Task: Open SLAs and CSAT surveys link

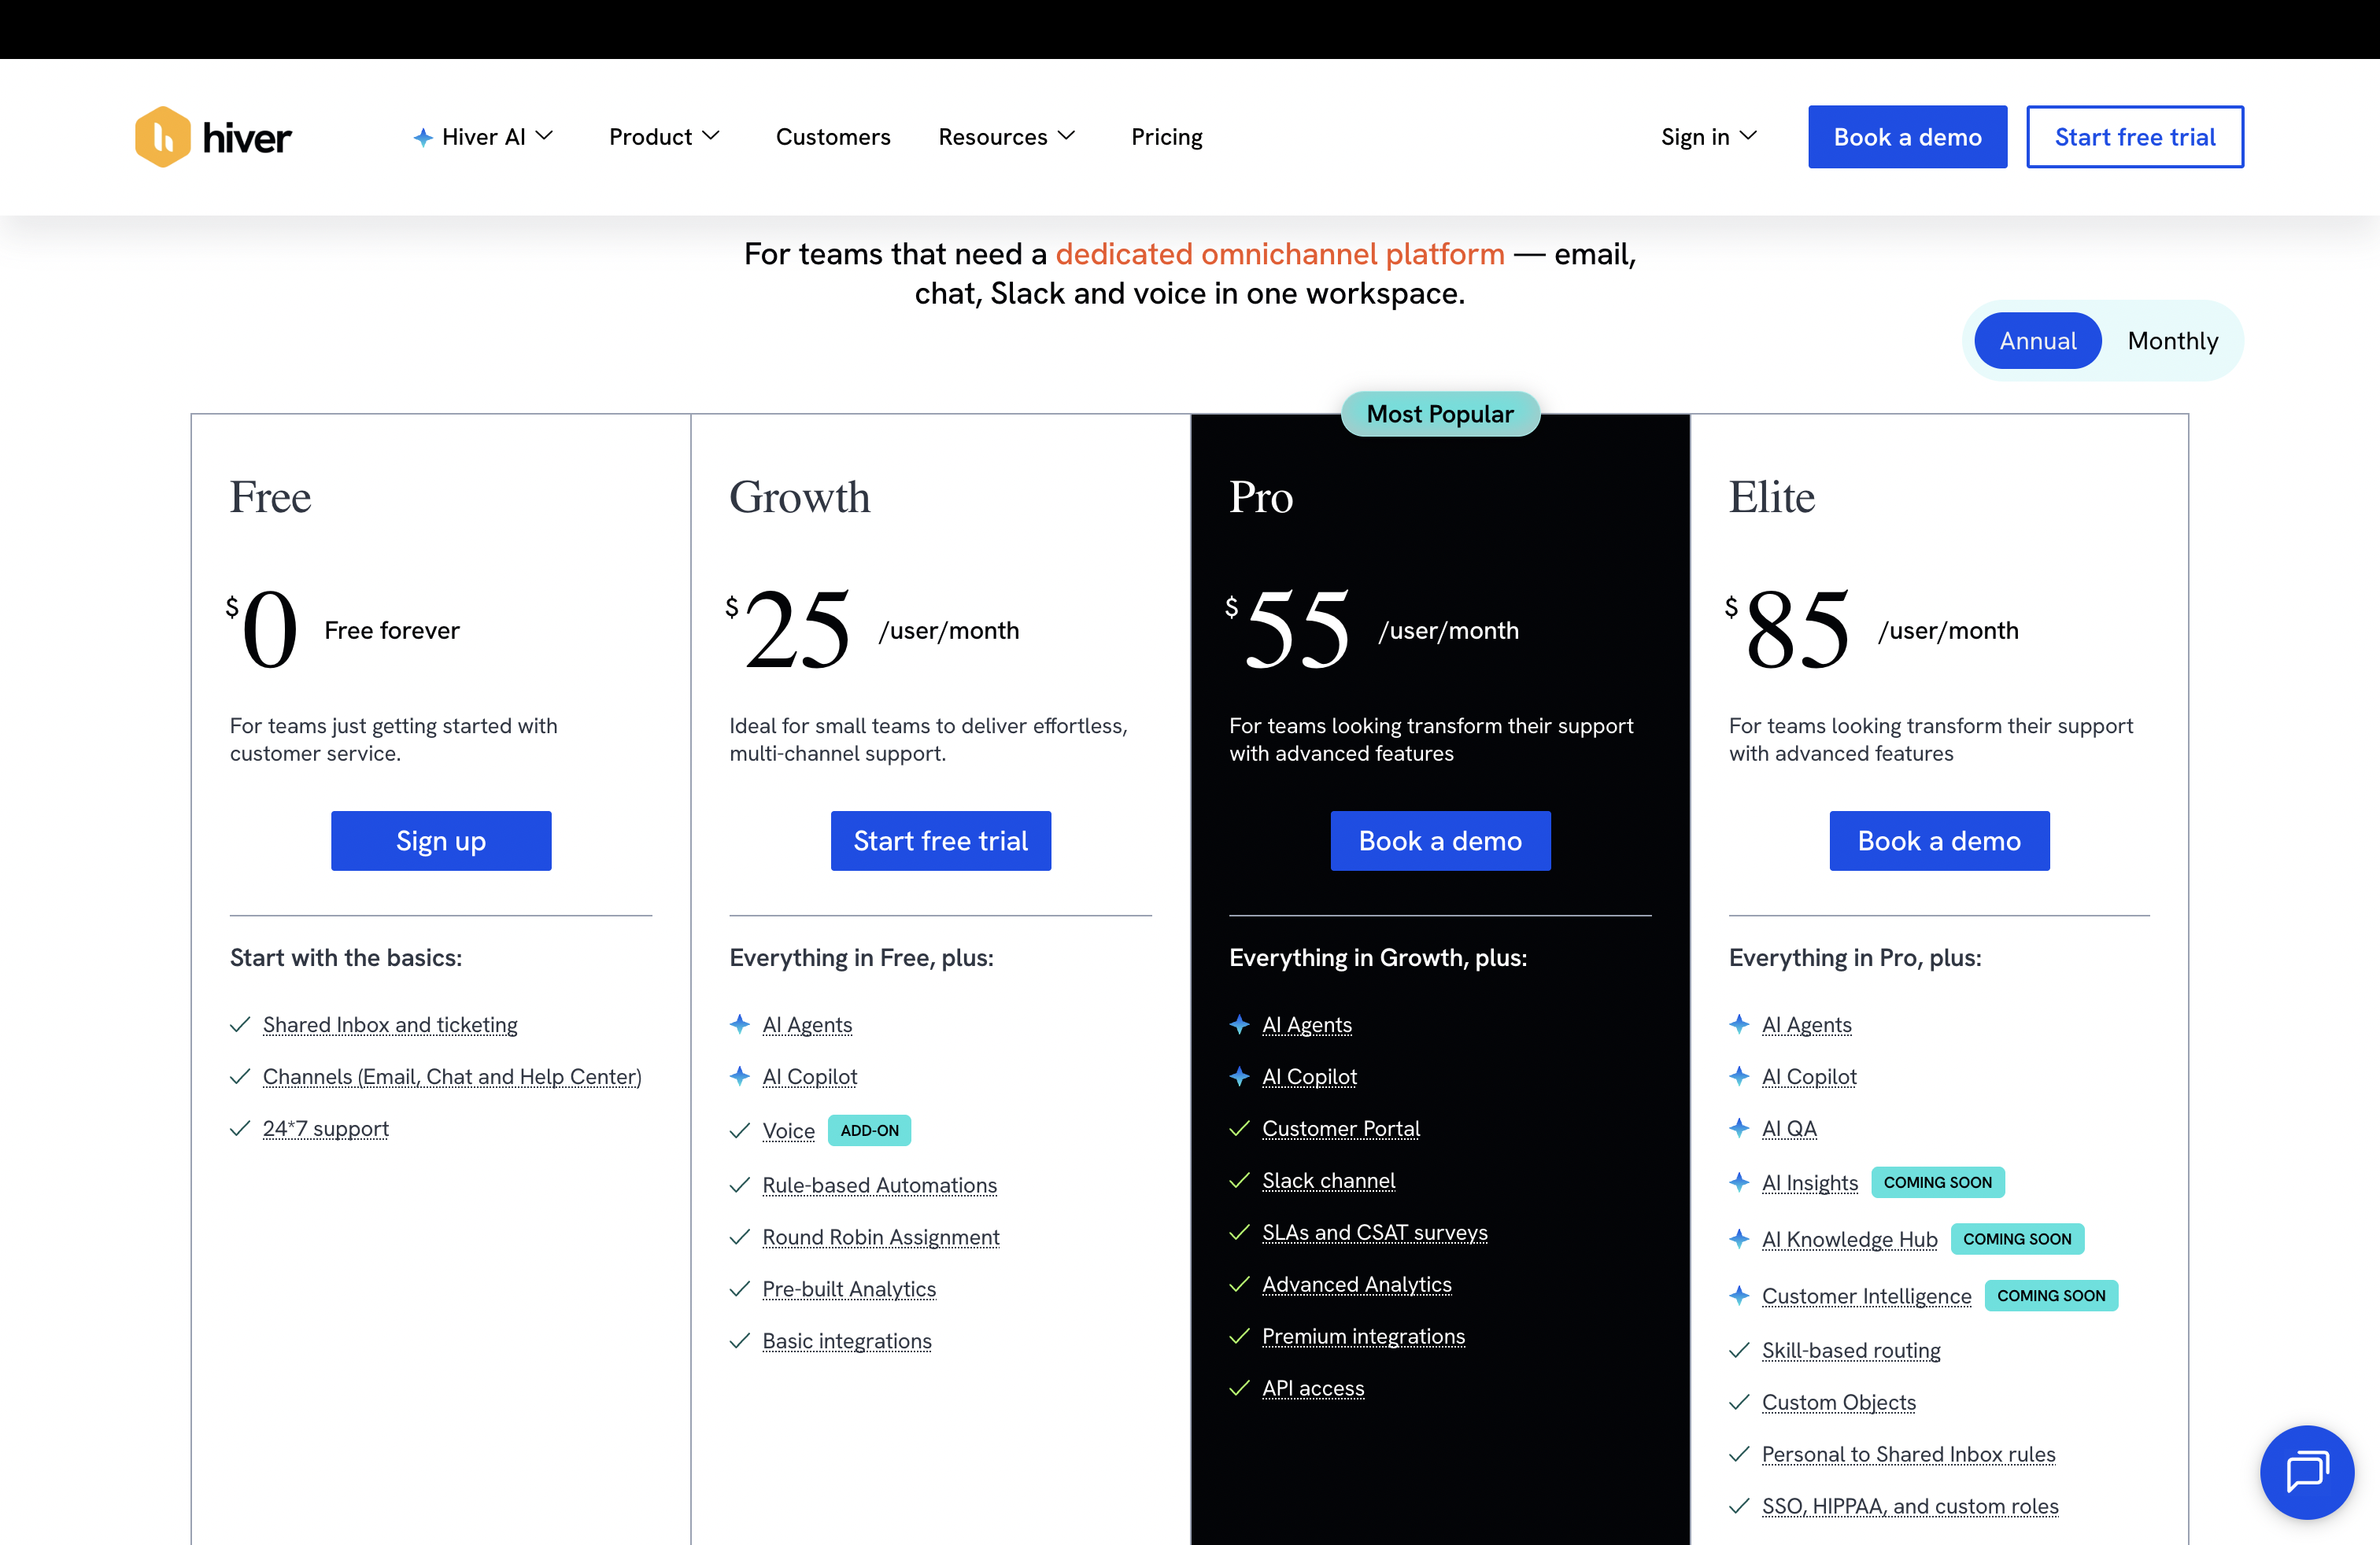Action: point(1375,1233)
